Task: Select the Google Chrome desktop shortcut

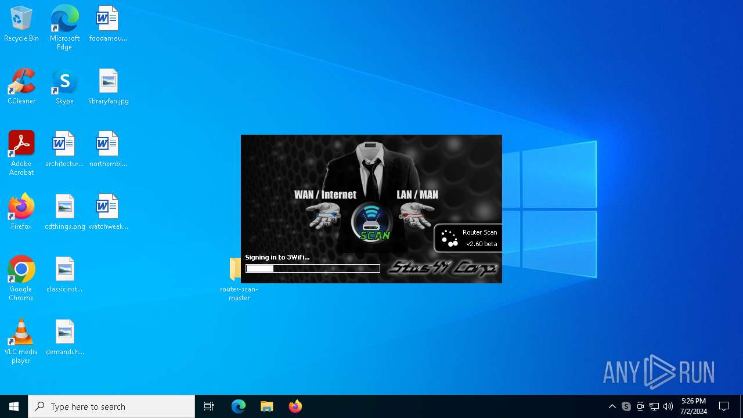Action: (21, 279)
